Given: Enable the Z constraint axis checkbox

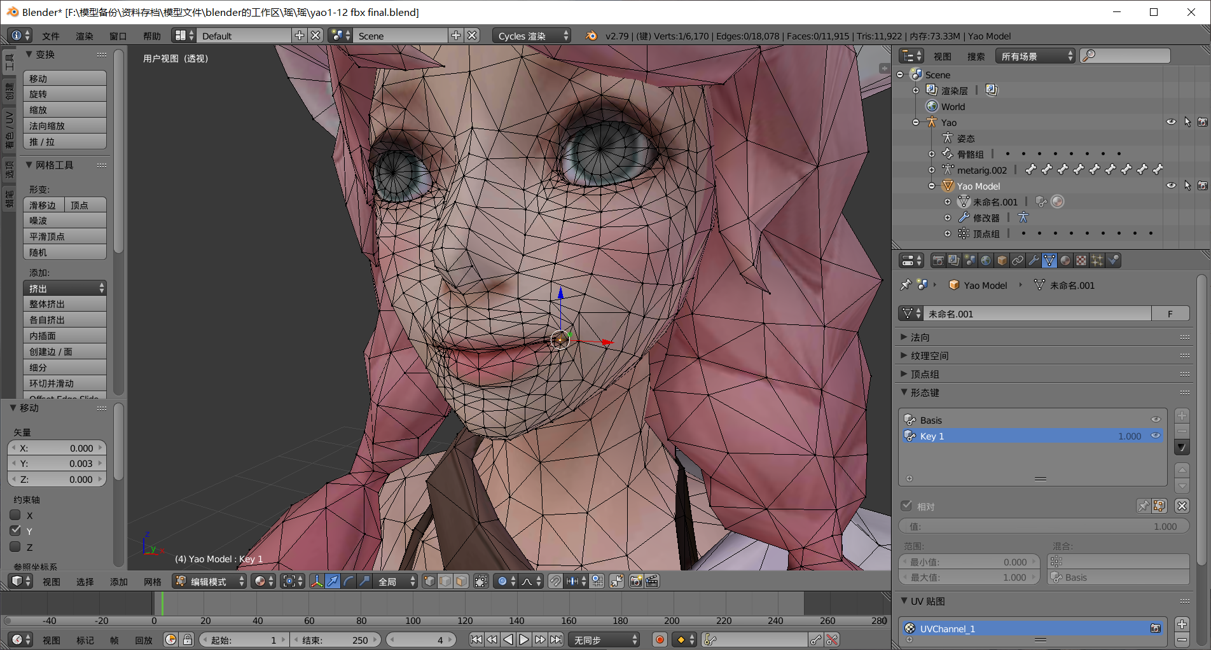Looking at the screenshot, I should pos(16,546).
